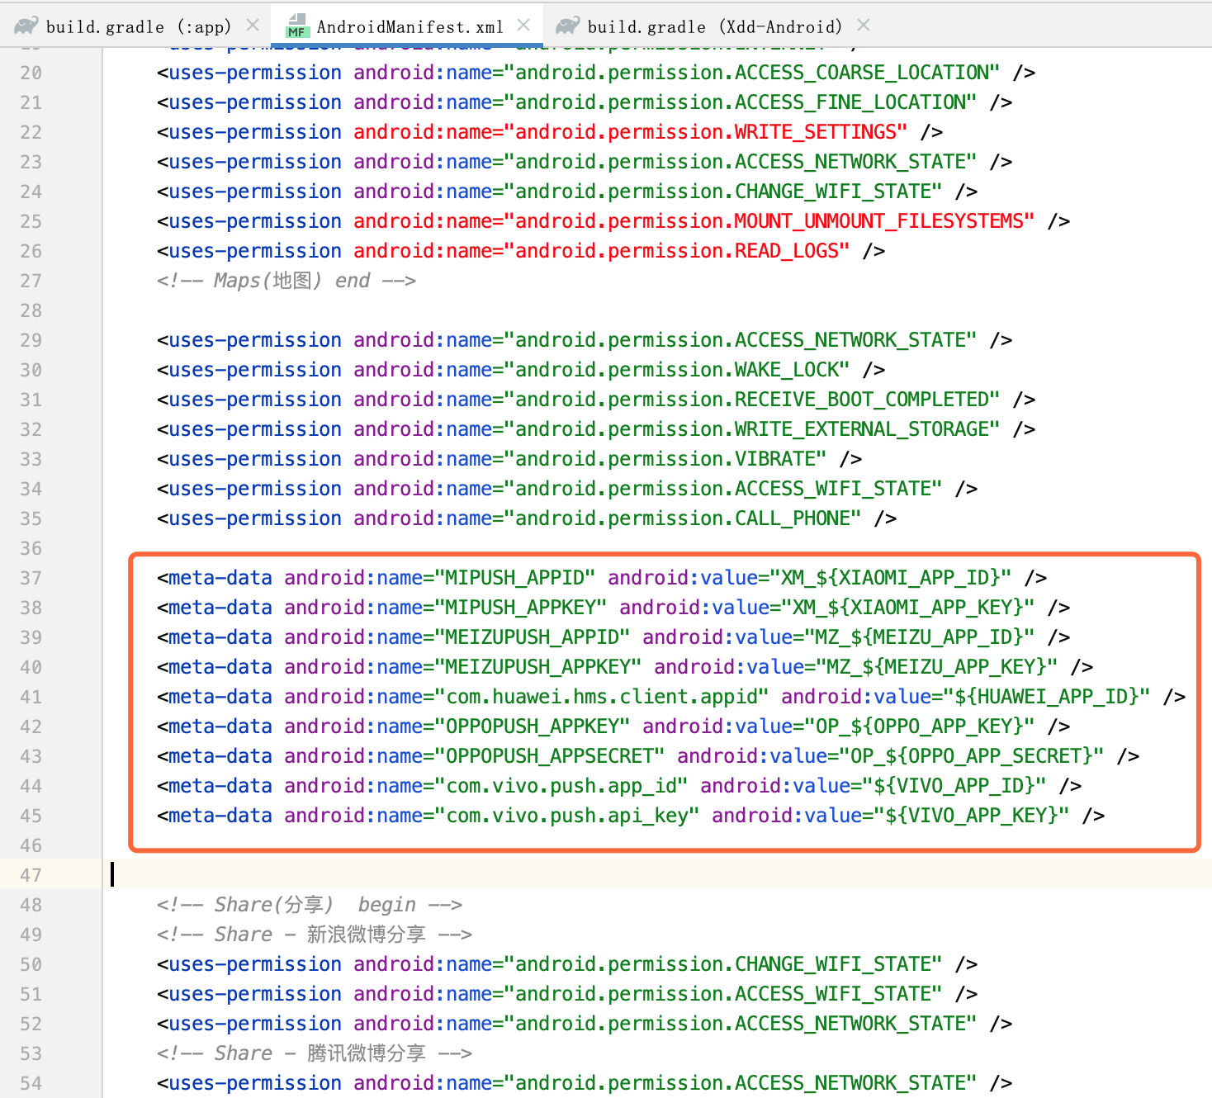Close the AndroidManifest.xml tab

523,26
